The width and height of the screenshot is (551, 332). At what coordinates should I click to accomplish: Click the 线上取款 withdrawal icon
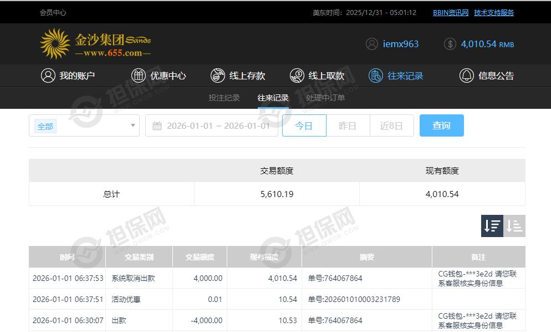297,76
